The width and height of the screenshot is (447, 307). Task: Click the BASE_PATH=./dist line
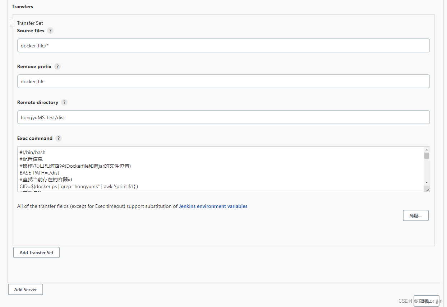click(40, 173)
